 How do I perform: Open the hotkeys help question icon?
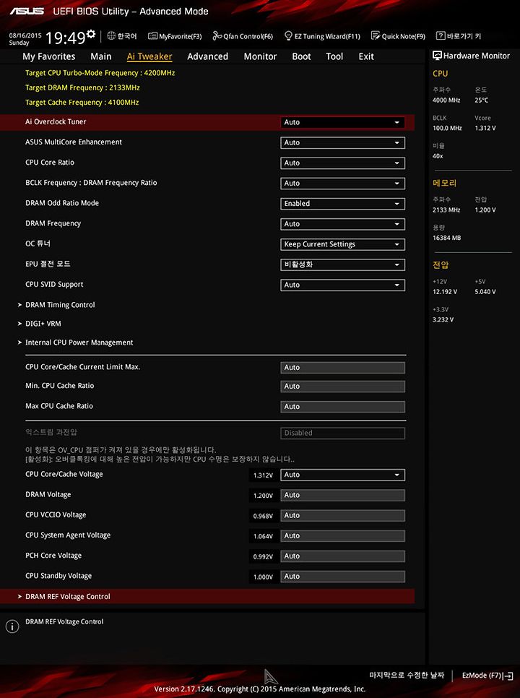(x=441, y=35)
